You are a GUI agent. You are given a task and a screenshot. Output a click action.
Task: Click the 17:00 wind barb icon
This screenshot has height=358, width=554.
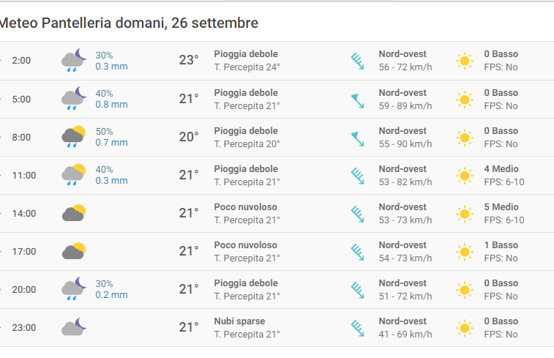(x=357, y=252)
